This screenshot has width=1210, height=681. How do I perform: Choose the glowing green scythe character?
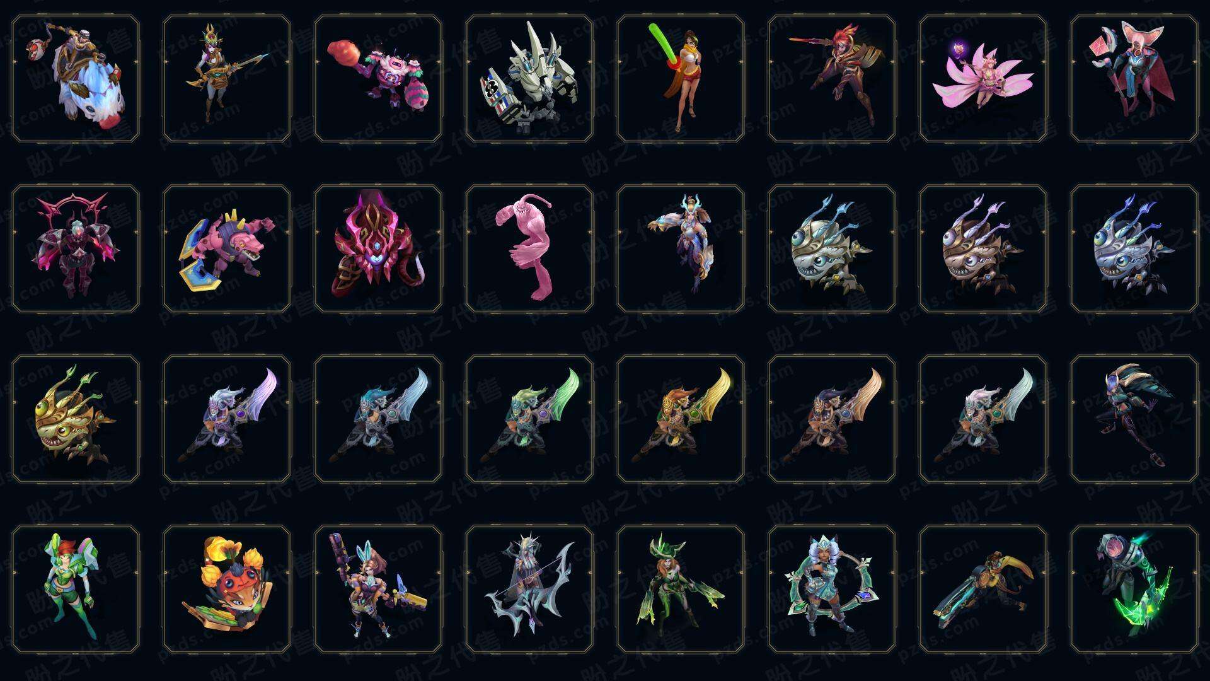(1134, 589)
